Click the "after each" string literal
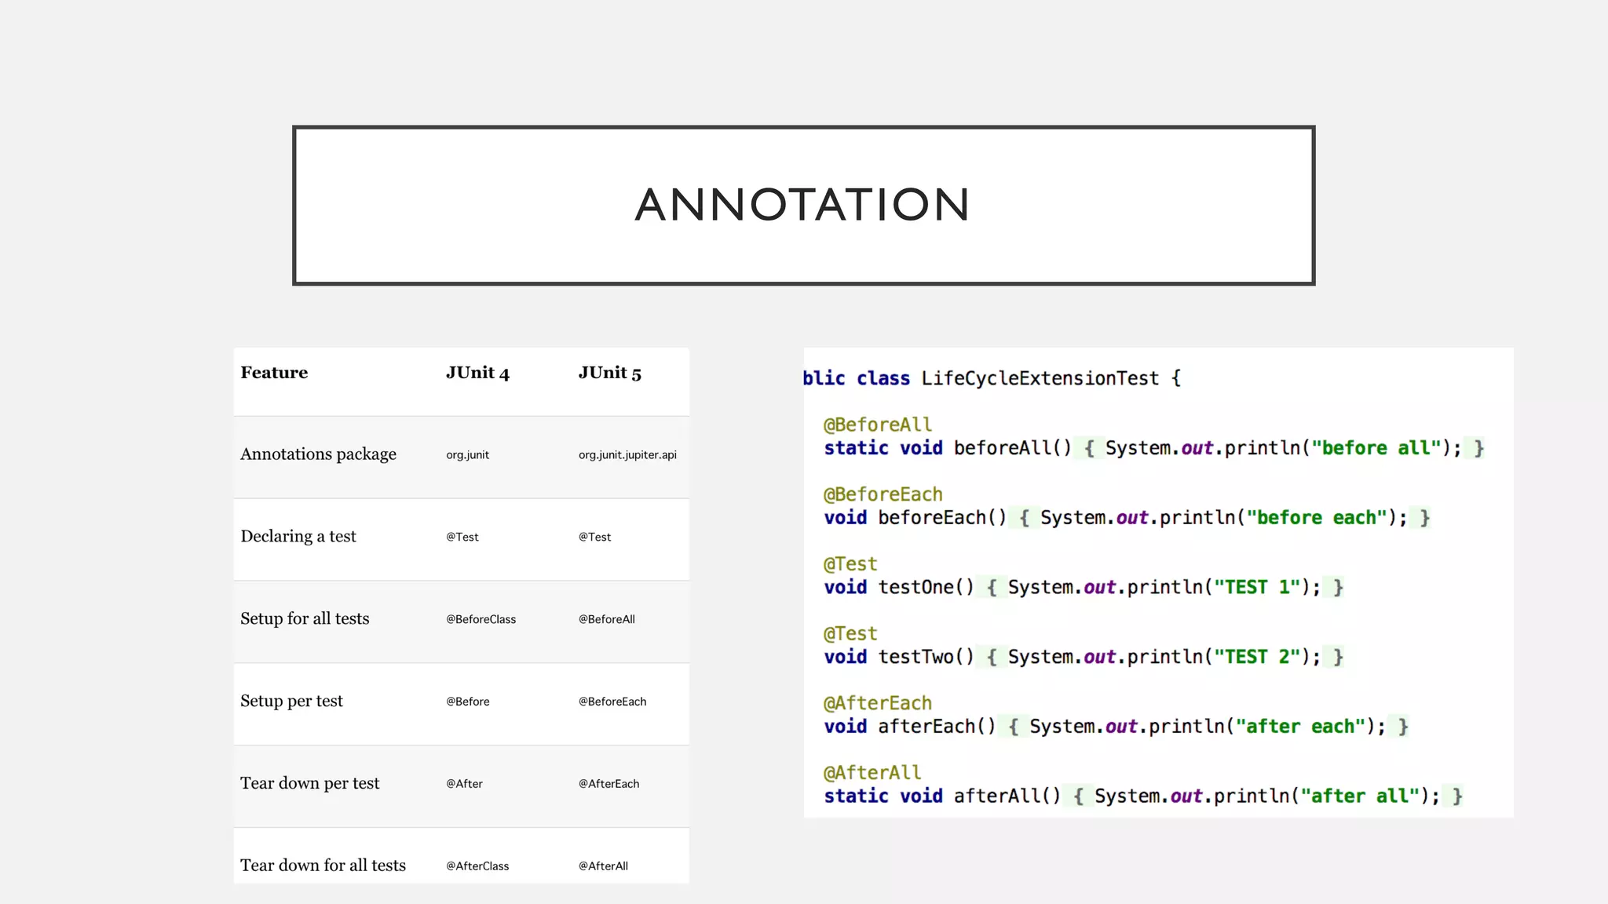Viewport: 1608px width, 904px height. (x=1300, y=727)
